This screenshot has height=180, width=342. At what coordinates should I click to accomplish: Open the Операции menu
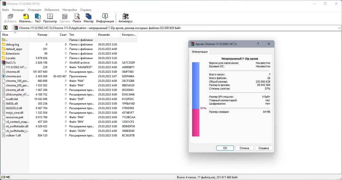coord(34,10)
